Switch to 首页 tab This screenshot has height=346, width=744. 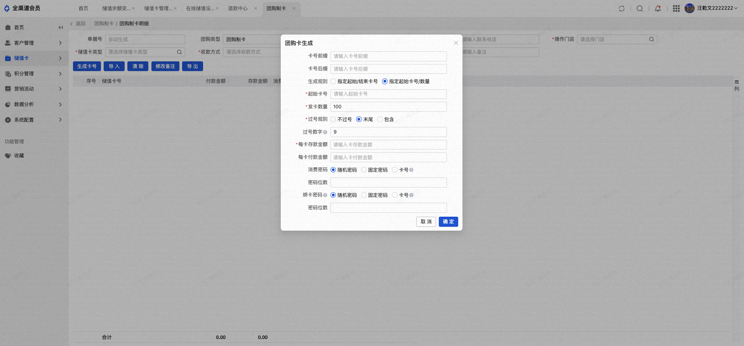(x=83, y=9)
